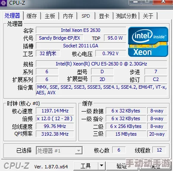Click the bus speed value 99.76 MHz
This screenshot has height=171, width=173.
point(55,126)
